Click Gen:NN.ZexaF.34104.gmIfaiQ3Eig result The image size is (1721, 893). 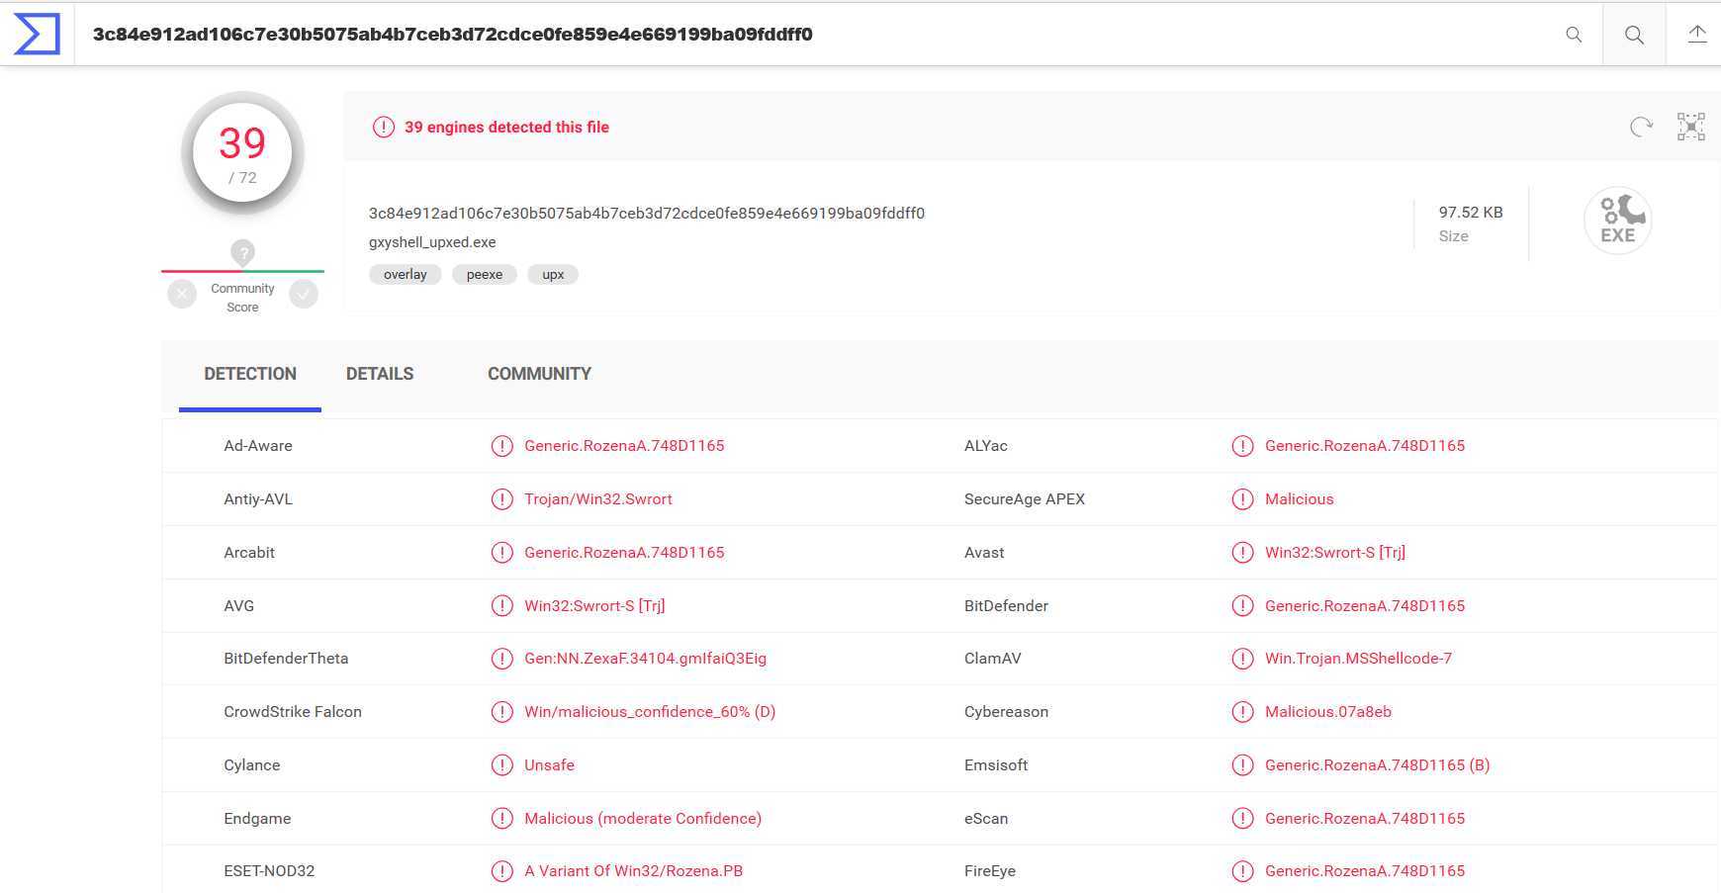point(645,659)
